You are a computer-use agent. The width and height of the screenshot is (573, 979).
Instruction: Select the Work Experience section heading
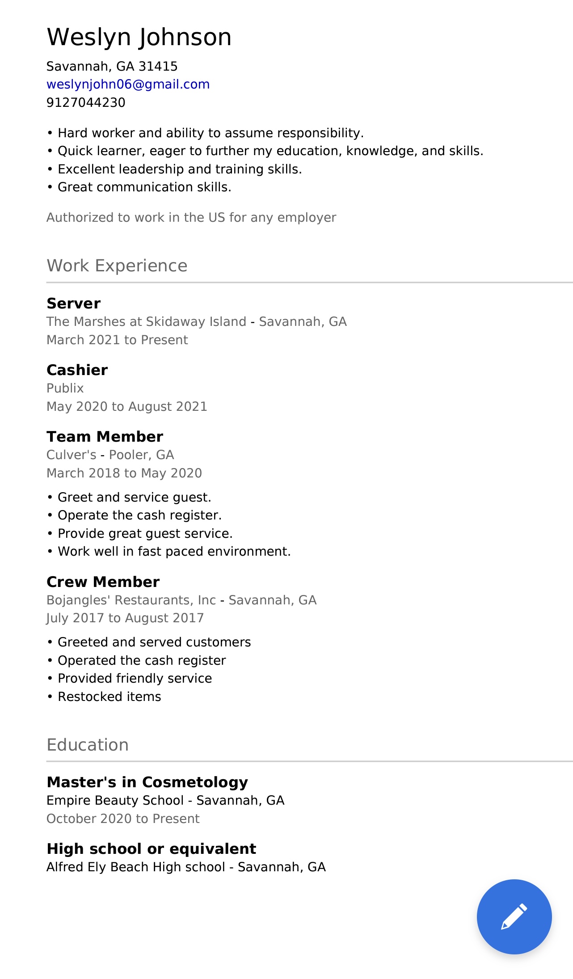tap(117, 266)
